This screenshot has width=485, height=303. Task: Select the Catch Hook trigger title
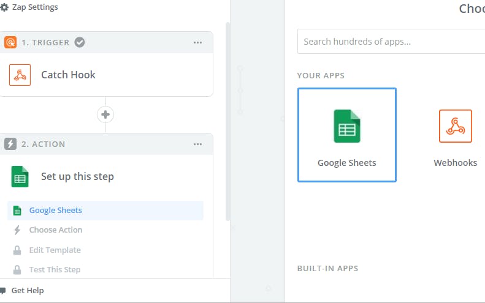(x=68, y=75)
